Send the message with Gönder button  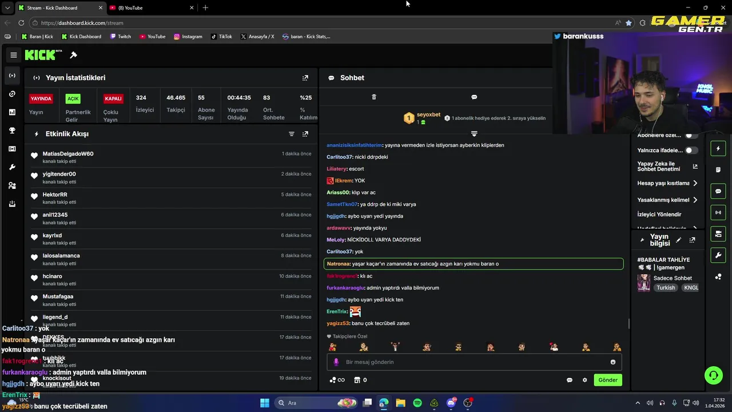608,380
